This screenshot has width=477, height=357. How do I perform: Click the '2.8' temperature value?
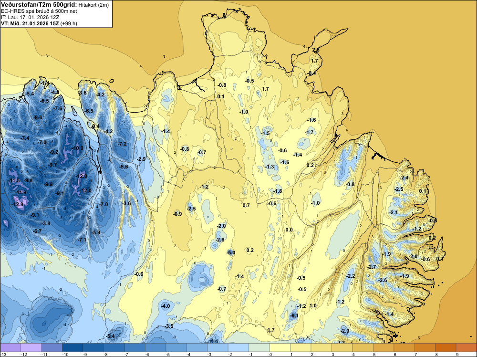[316, 50]
